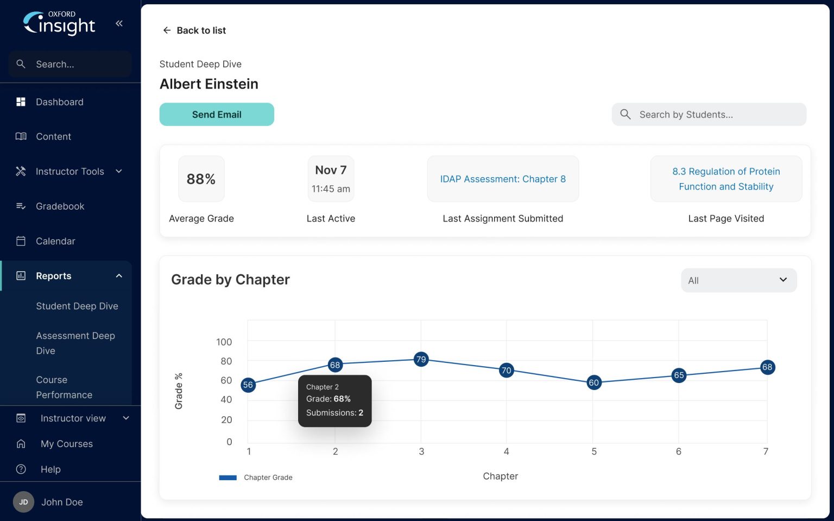The width and height of the screenshot is (834, 521).
Task: Click the Calendar icon in the sidebar
Action: pos(21,241)
